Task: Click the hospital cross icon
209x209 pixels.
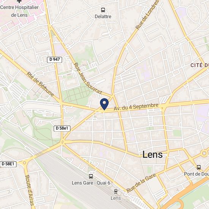Action: [19, 2]
